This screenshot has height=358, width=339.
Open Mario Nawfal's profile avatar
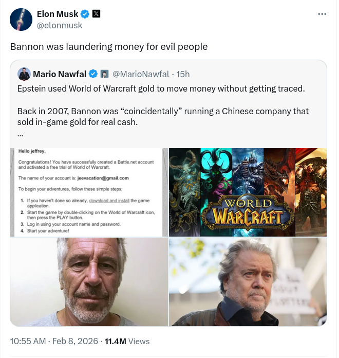tap(24, 74)
